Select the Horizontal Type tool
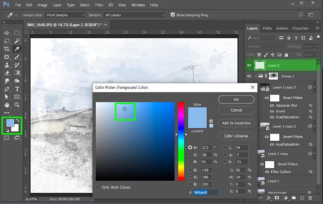 [17, 89]
